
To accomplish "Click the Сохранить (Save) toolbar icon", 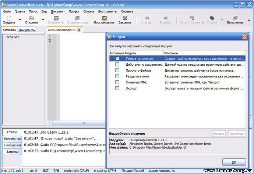I will point(56,18).
